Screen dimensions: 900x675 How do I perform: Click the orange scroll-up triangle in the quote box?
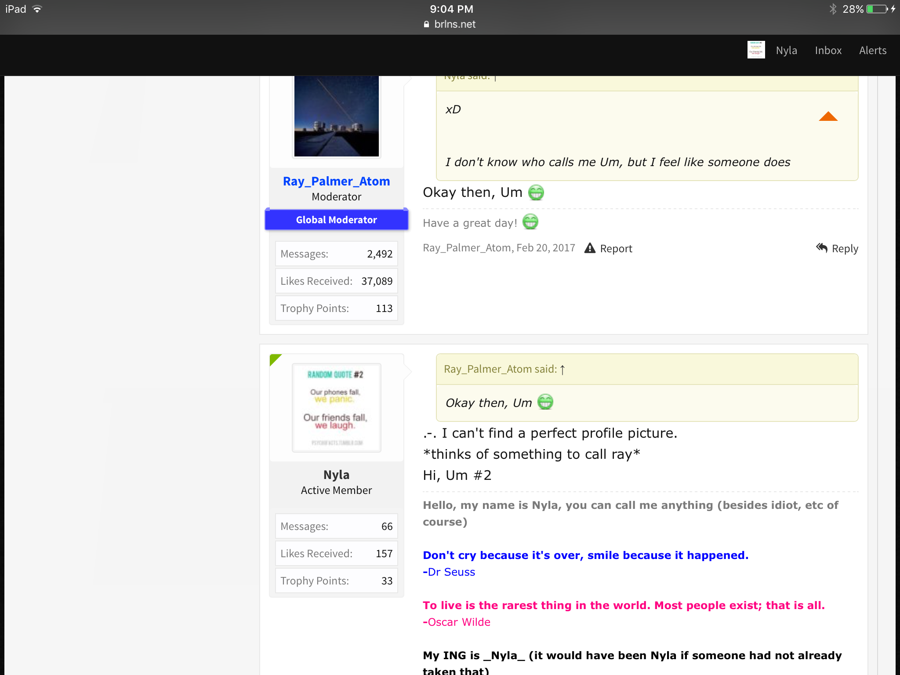828,116
